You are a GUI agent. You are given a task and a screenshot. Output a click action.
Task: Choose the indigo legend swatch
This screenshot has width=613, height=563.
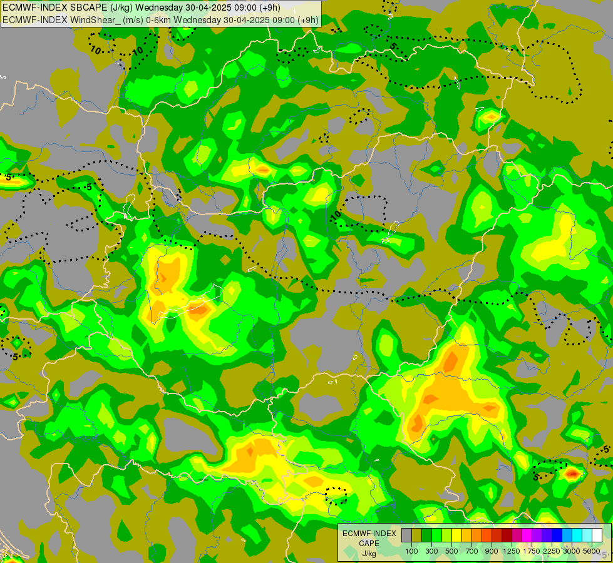pos(547,535)
